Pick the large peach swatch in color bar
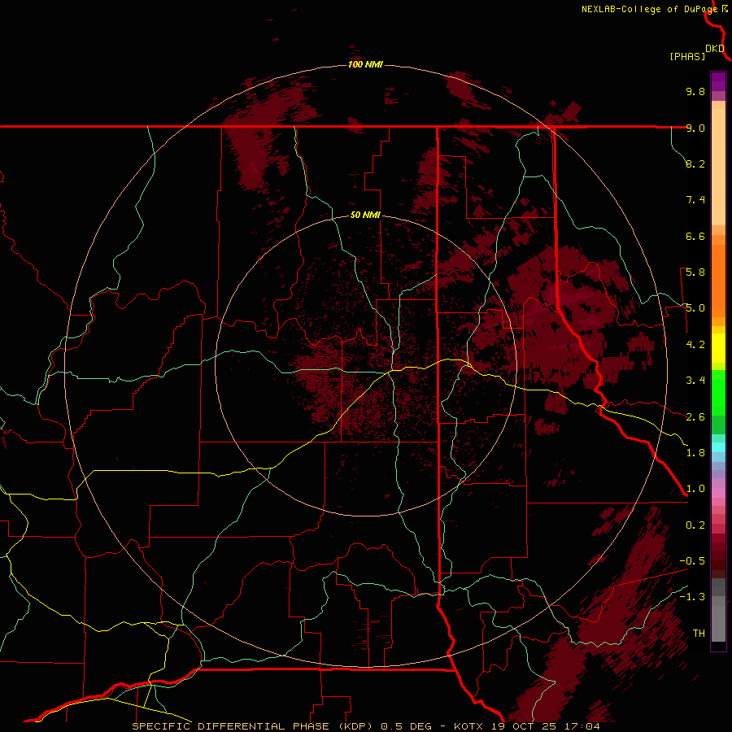Image resolution: width=732 pixels, height=732 pixels. click(718, 168)
